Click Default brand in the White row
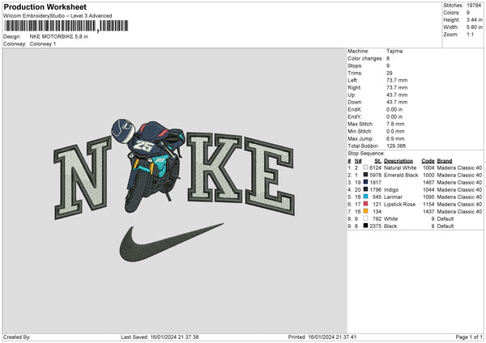Viewport: 486px width, 343px height. point(445,219)
